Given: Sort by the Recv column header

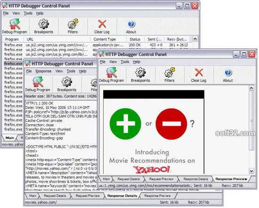Looking at the screenshot, I should (x=177, y=39).
